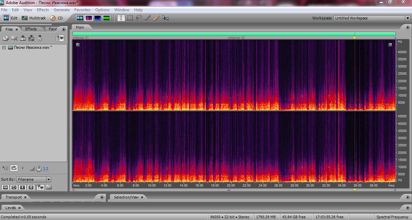The image size is (412, 220).
Task: Toggle Show Video Files filter button
Action: [23, 187]
